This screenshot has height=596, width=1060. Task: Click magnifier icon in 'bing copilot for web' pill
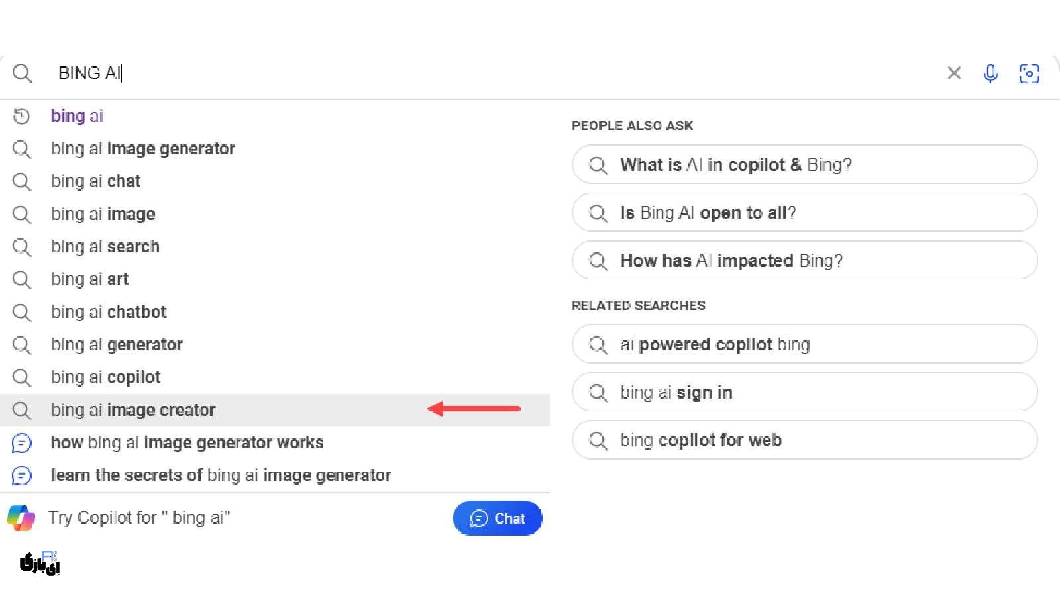(x=598, y=440)
